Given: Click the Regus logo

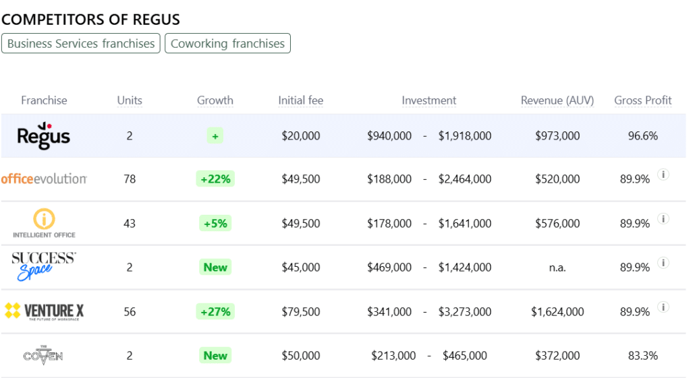Looking at the screenshot, I should click(x=44, y=135).
